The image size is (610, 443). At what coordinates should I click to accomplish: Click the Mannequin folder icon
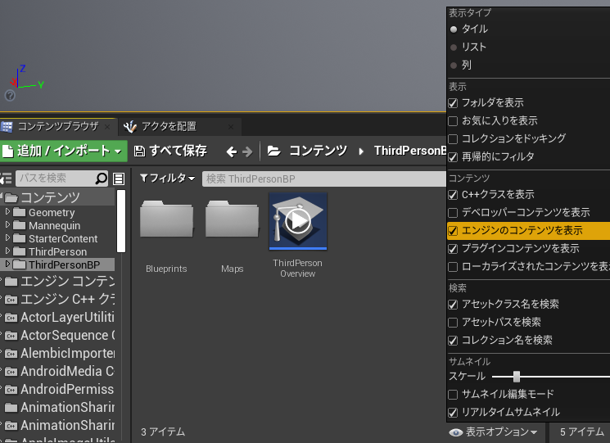click(x=19, y=225)
